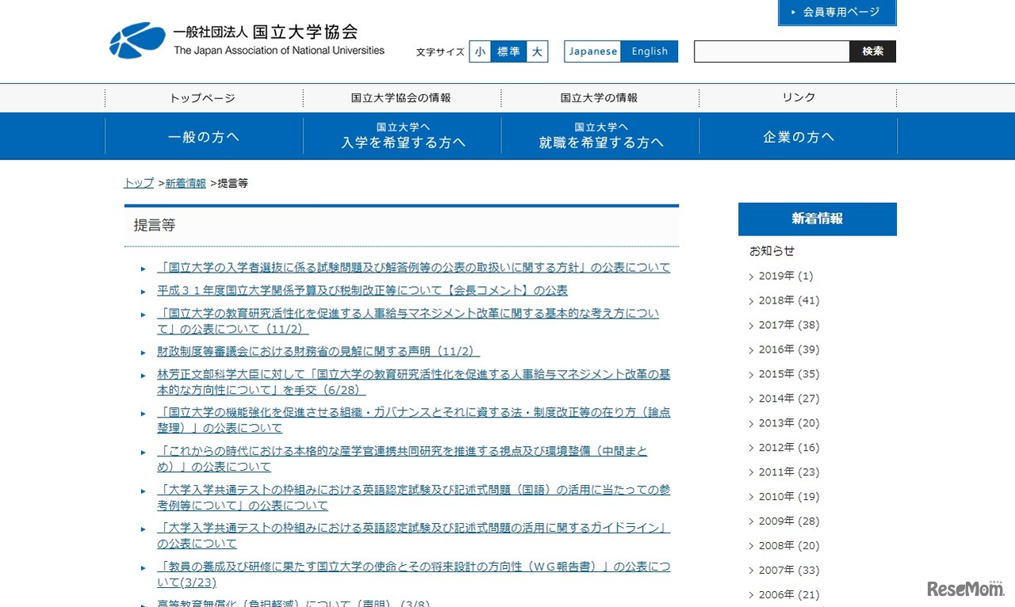This screenshot has width=1015, height=607.
Task: Click the 新着情報 sidebar header
Action: (x=817, y=219)
